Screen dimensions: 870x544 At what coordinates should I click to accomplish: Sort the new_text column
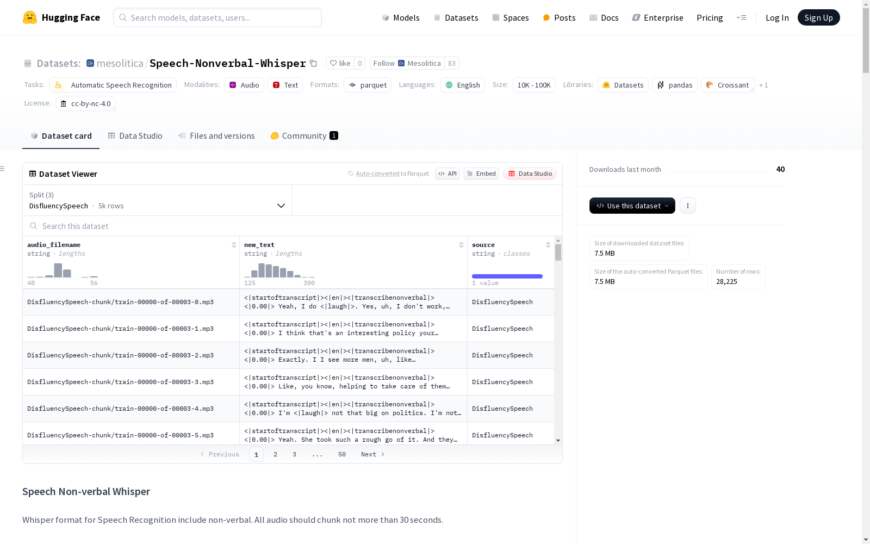point(461,245)
